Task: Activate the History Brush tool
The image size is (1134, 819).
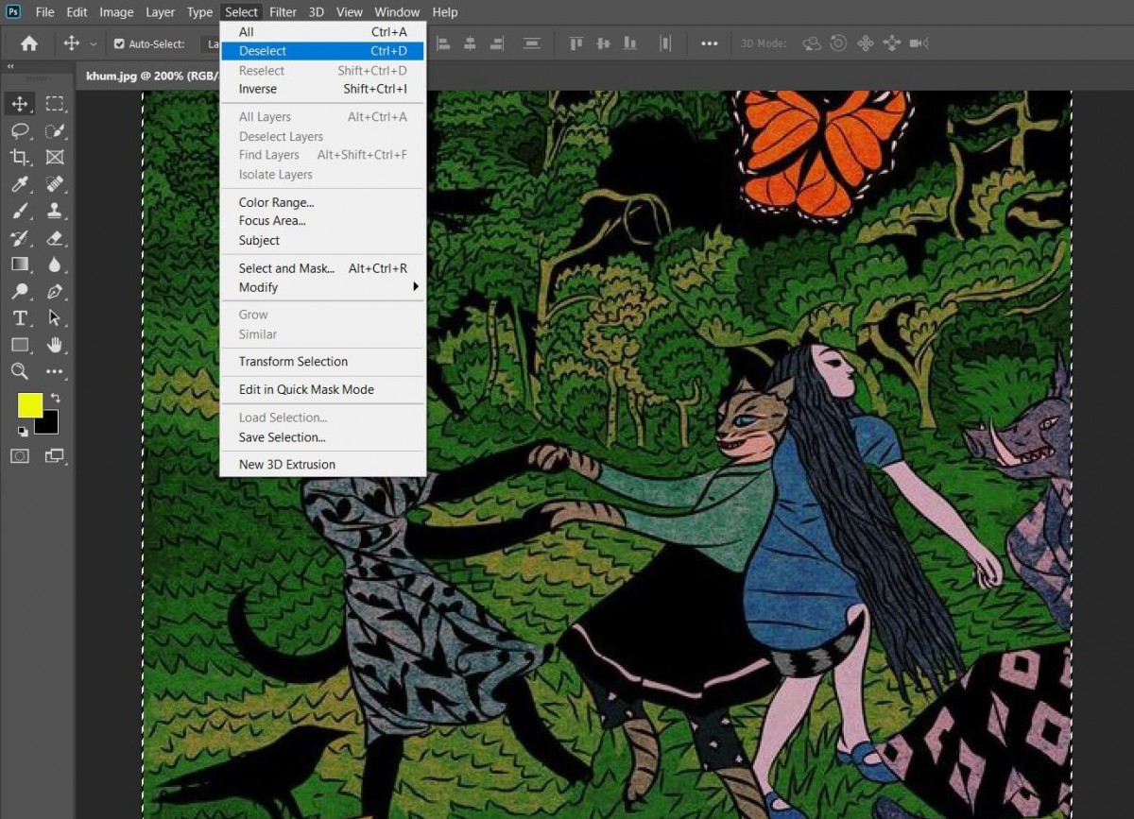Action: click(x=20, y=237)
